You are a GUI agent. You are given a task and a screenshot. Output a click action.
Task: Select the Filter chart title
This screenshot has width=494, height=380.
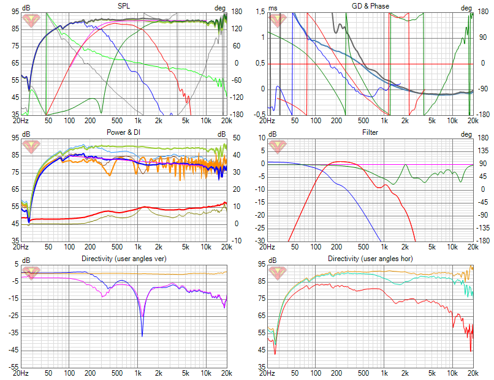point(370,132)
